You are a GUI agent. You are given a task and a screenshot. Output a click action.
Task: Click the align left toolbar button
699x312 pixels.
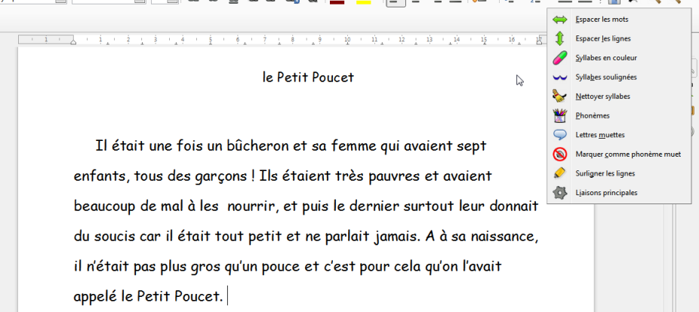tap(394, 3)
